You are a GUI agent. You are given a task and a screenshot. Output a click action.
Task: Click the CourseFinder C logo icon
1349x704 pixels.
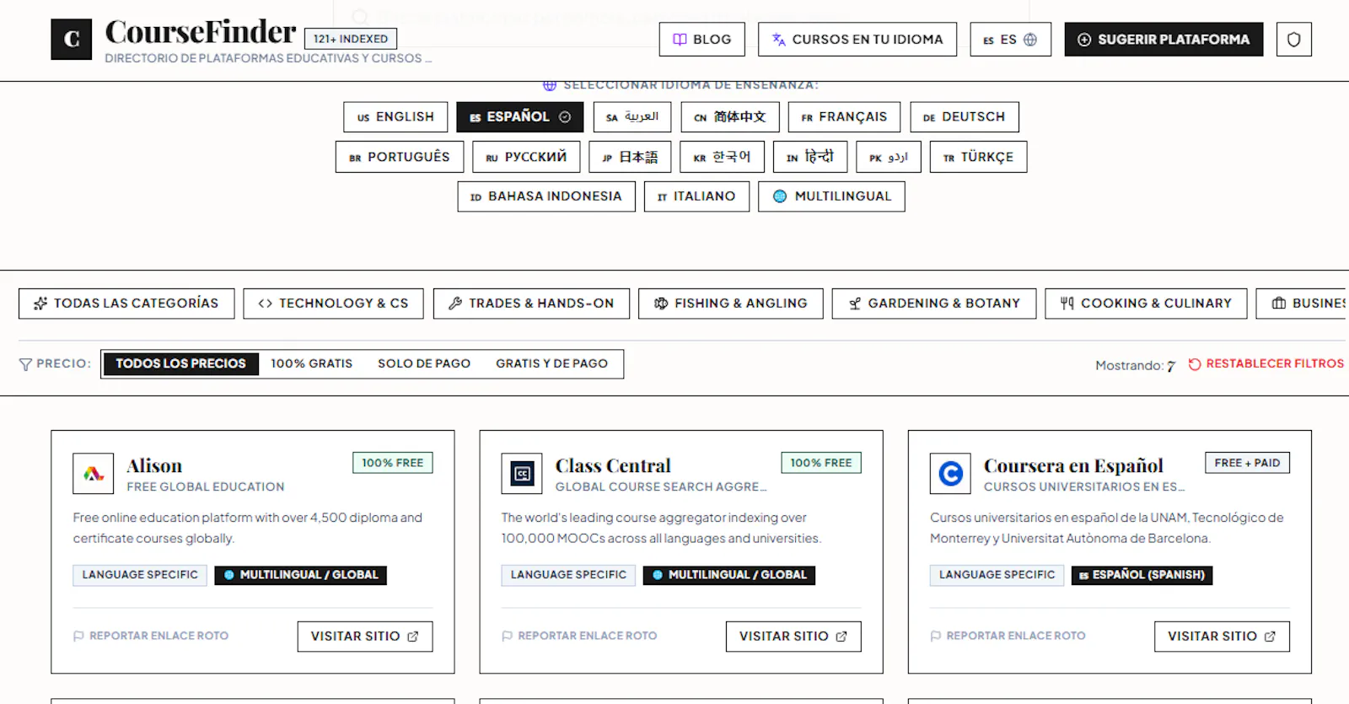pyautogui.click(x=71, y=39)
